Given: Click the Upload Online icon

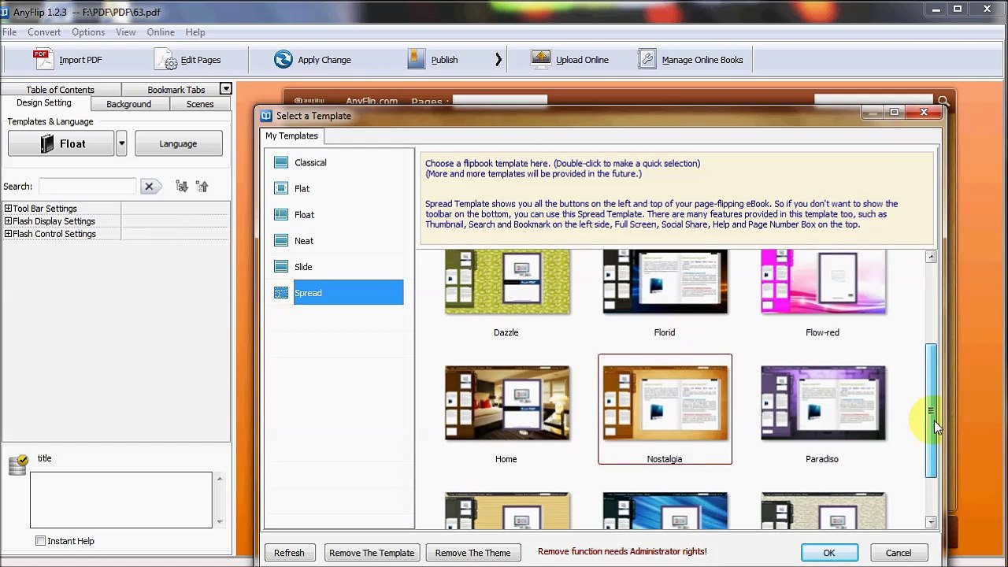Looking at the screenshot, I should point(541,59).
